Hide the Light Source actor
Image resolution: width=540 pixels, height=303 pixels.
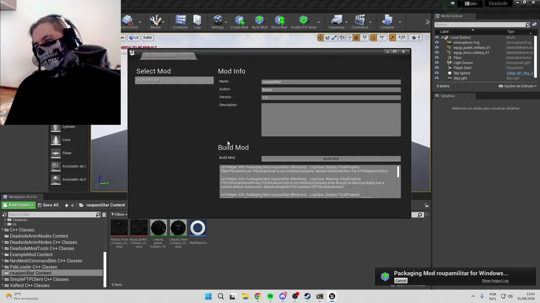pos(437,63)
